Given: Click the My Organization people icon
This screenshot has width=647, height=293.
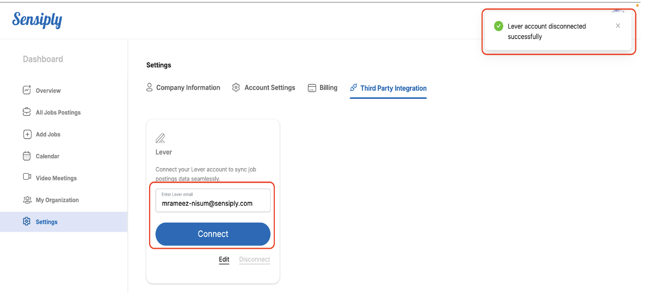Looking at the screenshot, I should [x=27, y=200].
